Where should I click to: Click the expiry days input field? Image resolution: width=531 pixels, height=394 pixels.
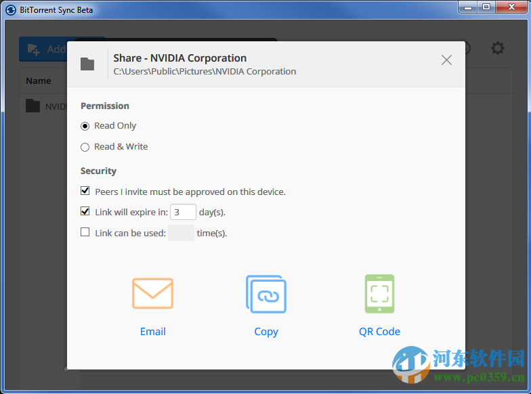(x=183, y=213)
